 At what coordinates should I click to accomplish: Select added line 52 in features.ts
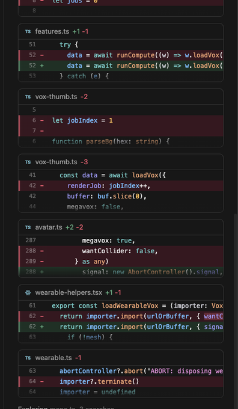(x=121, y=66)
